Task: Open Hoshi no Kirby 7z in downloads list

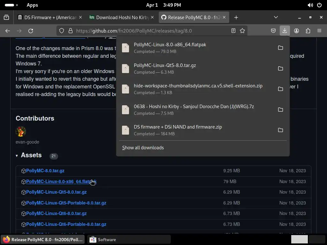Action: pos(196,110)
